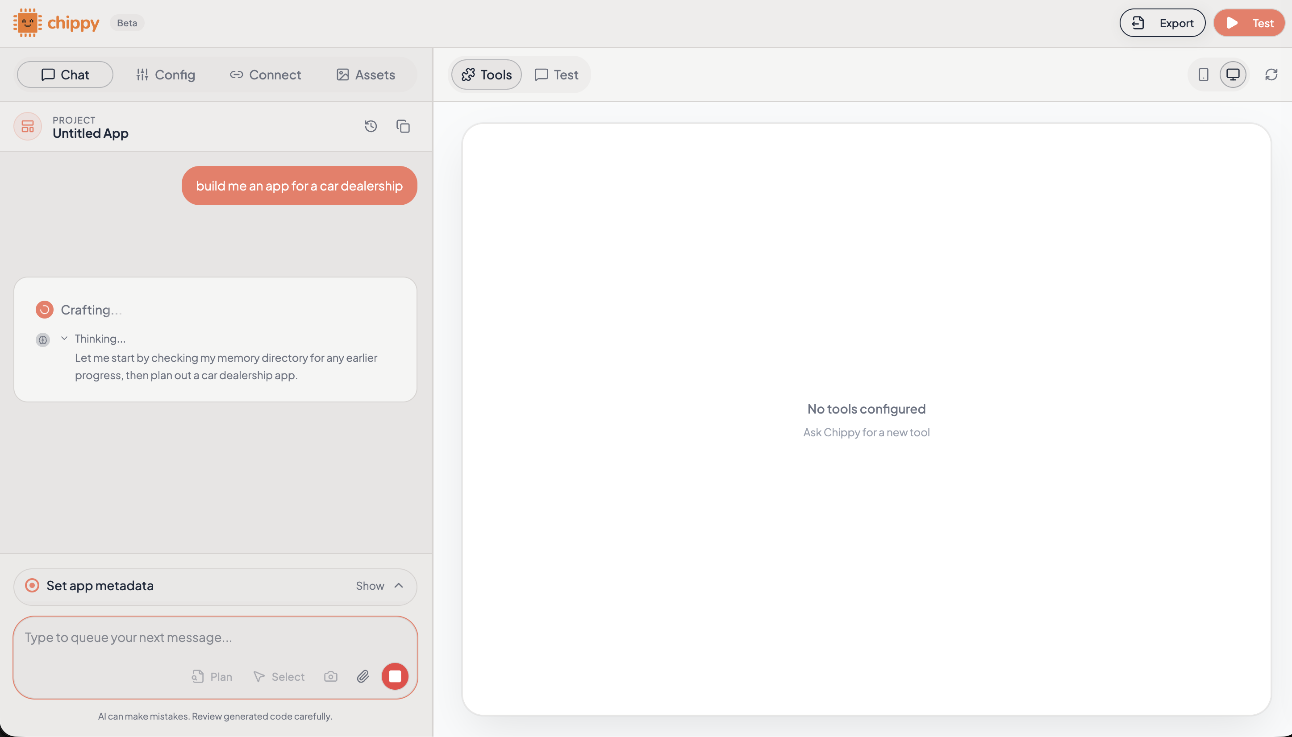Screen dimensions: 1292x737
Task: Click the Chippy logo icon
Action: (27, 23)
